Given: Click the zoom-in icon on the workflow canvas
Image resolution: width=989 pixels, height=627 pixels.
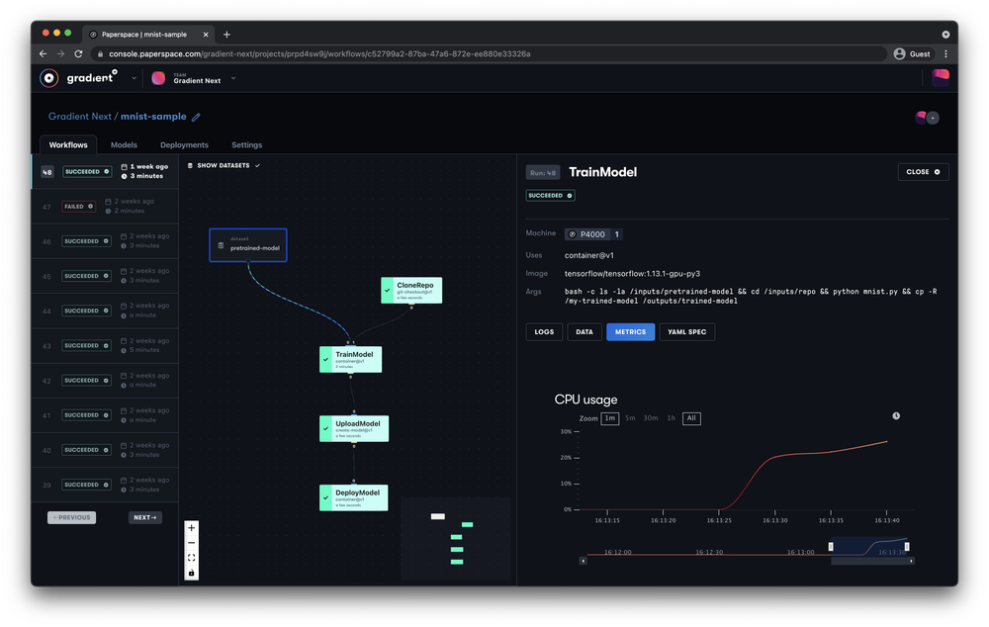Looking at the screenshot, I should coord(191,527).
